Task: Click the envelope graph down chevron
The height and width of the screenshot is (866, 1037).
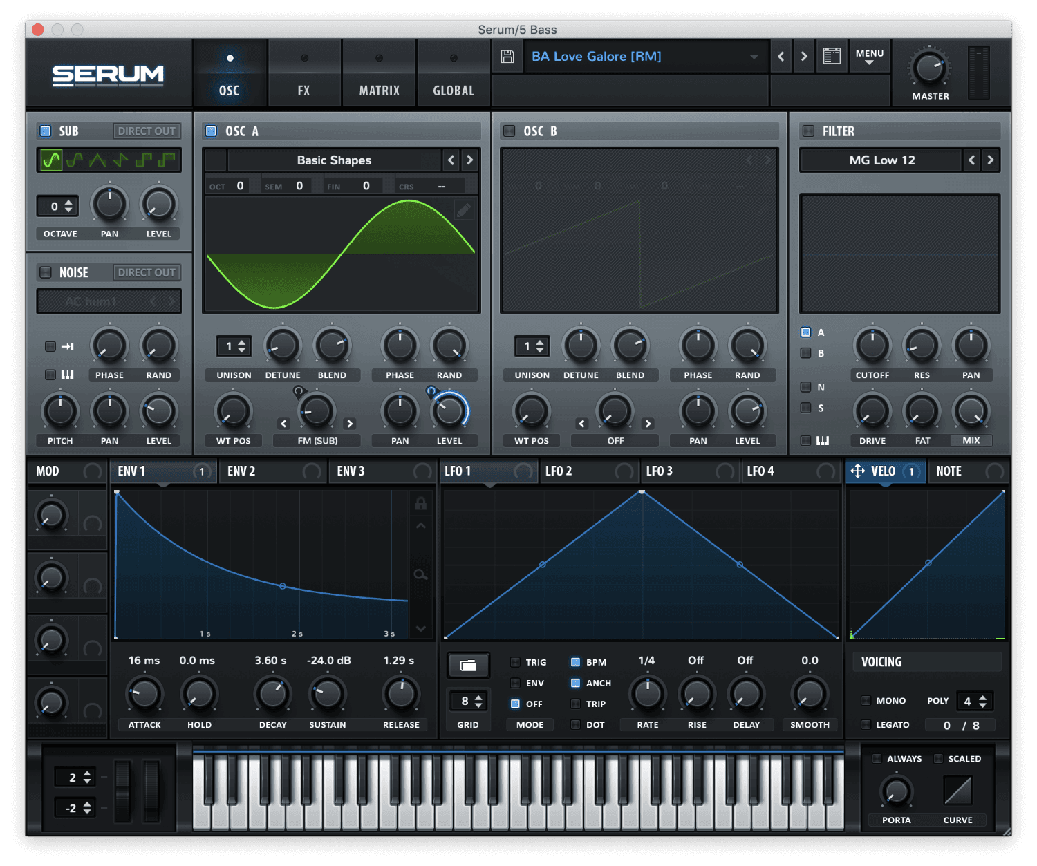Action: [420, 629]
